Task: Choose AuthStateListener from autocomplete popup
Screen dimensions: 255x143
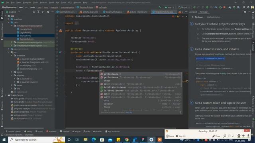Action: tap(141, 87)
